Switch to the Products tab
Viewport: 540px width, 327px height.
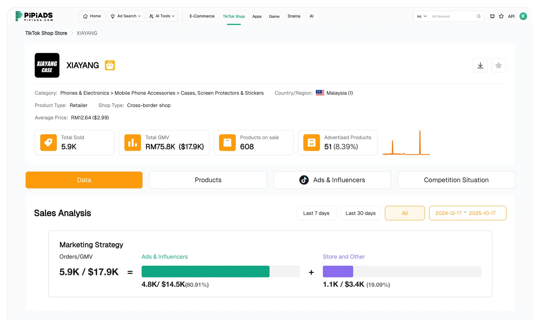(x=208, y=180)
